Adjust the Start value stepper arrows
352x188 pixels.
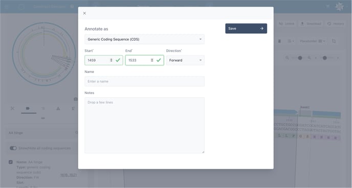(111, 60)
